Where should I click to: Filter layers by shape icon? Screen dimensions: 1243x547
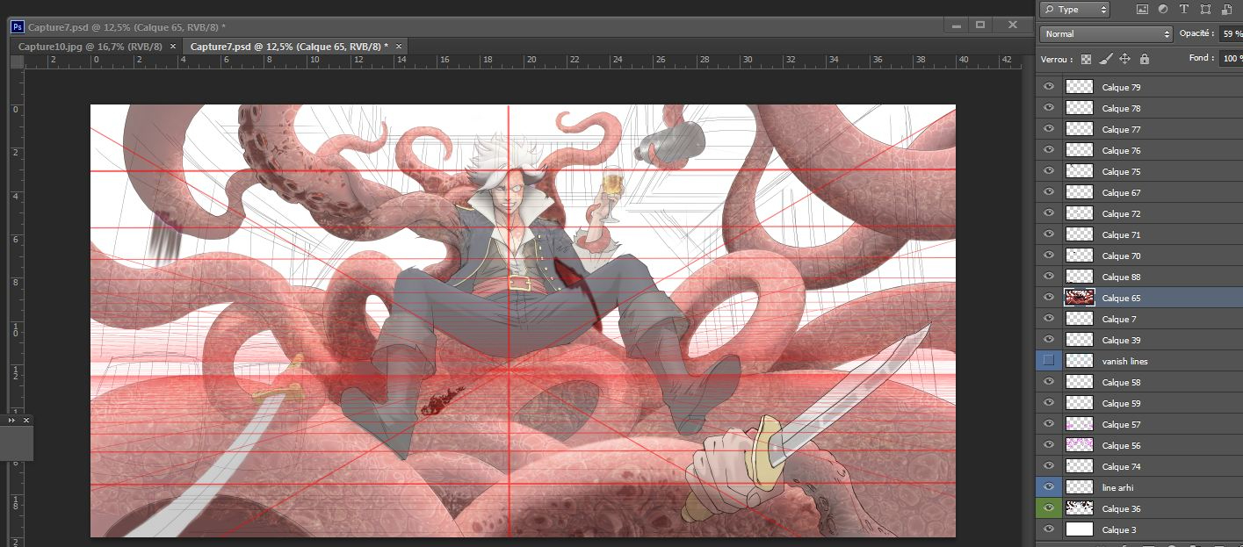(x=1204, y=10)
